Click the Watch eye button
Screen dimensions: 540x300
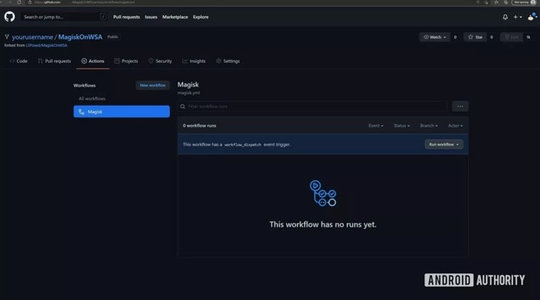pyautogui.click(x=434, y=37)
